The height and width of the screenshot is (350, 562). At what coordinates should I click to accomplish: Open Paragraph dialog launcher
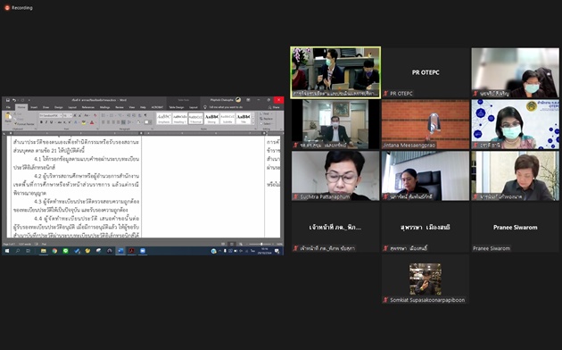pyautogui.click(x=152, y=129)
